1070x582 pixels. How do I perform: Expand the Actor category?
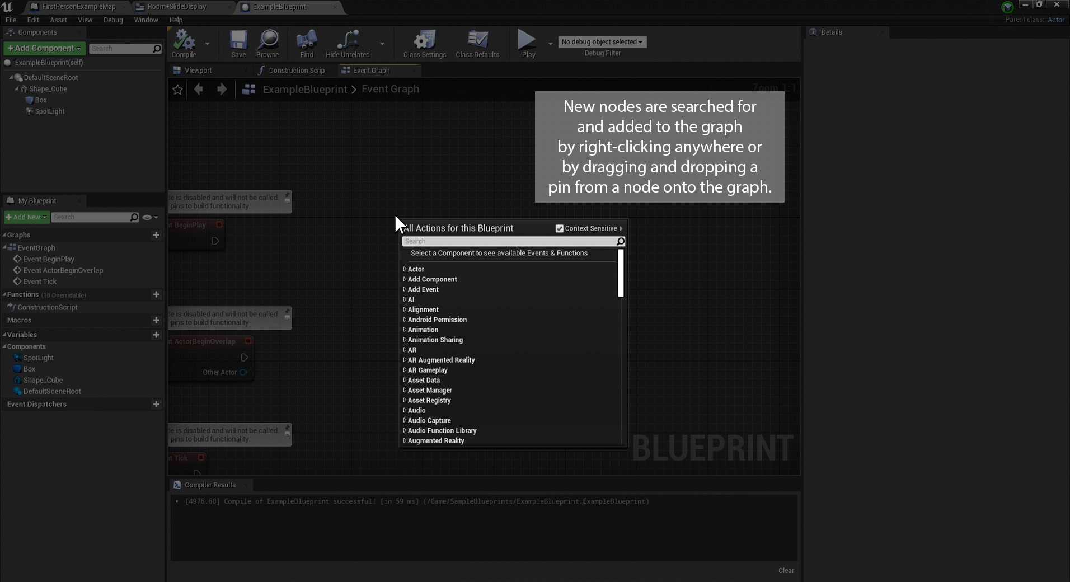[405, 269]
